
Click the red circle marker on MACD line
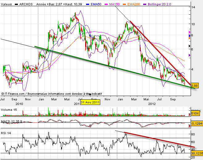coord(90,126)
